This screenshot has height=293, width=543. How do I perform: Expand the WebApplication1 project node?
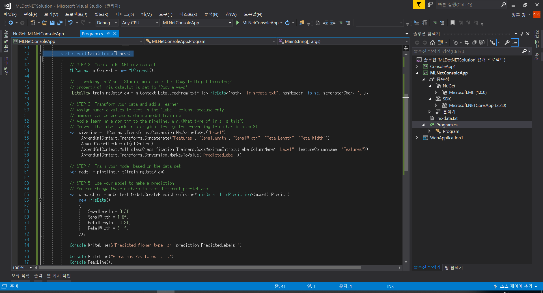click(417, 138)
